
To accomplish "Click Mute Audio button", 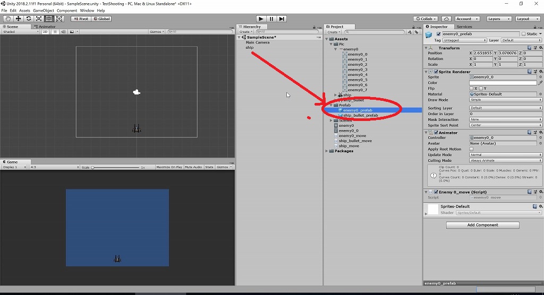I will [x=193, y=167].
